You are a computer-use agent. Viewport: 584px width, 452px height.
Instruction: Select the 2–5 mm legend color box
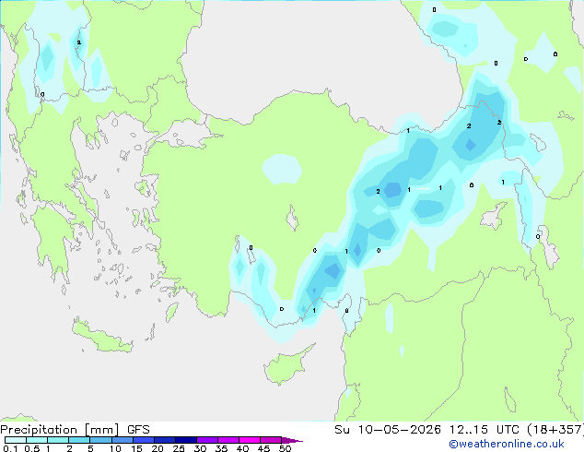(x=79, y=440)
